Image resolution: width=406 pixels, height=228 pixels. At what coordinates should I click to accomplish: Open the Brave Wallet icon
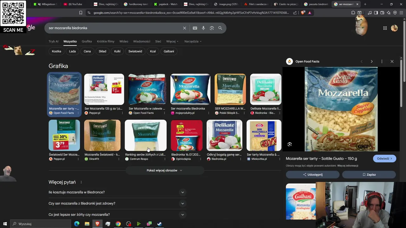(x=382, y=13)
